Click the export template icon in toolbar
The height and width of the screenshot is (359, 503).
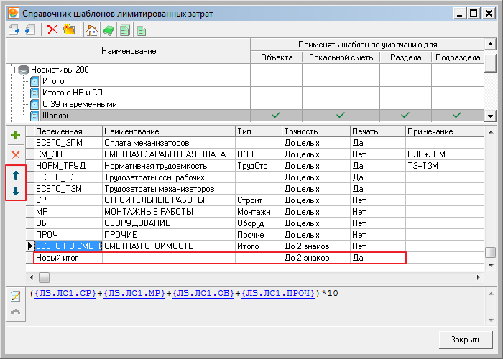(14, 30)
